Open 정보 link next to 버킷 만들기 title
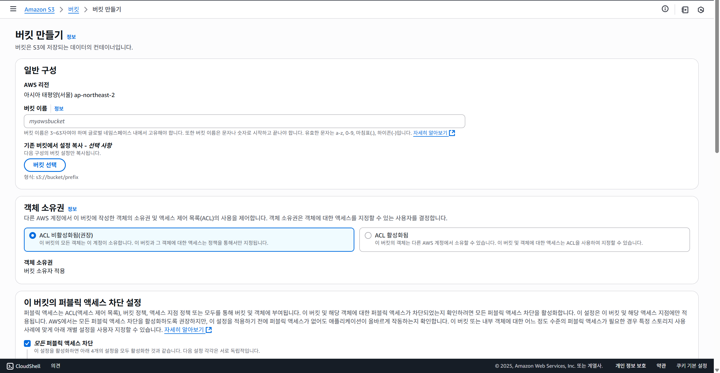 (71, 37)
